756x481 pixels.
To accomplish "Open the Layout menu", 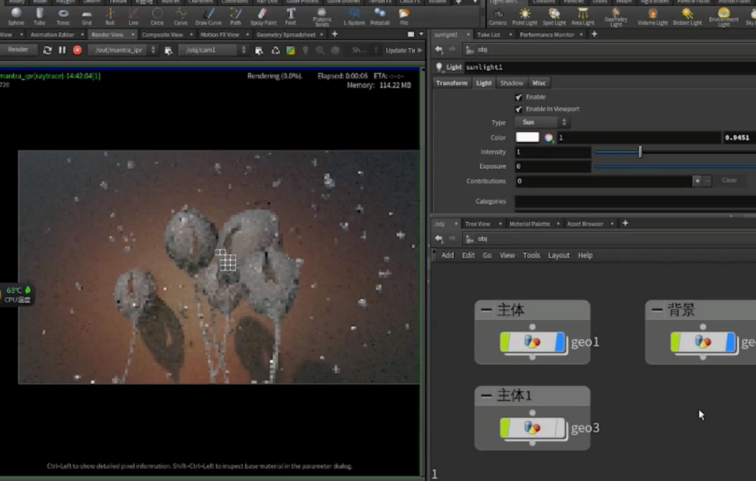I will tap(558, 256).
